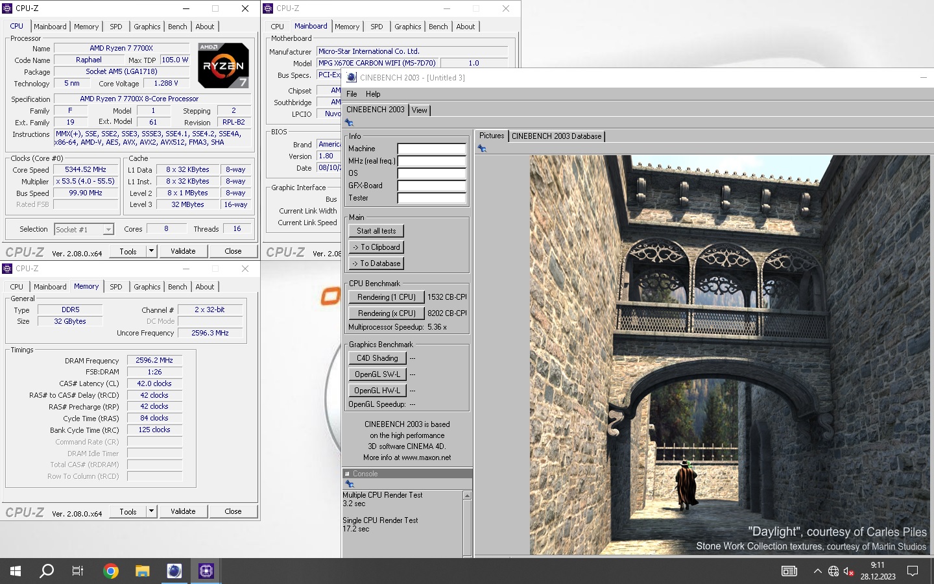The width and height of the screenshot is (934, 584).
Task: Open the notification center icon
Action: click(x=913, y=571)
